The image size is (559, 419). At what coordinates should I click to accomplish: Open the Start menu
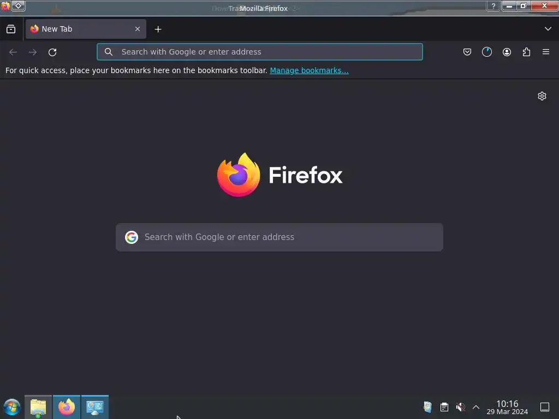point(12,407)
